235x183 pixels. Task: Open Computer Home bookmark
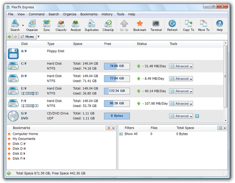pyautogui.click(x=25, y=134)
